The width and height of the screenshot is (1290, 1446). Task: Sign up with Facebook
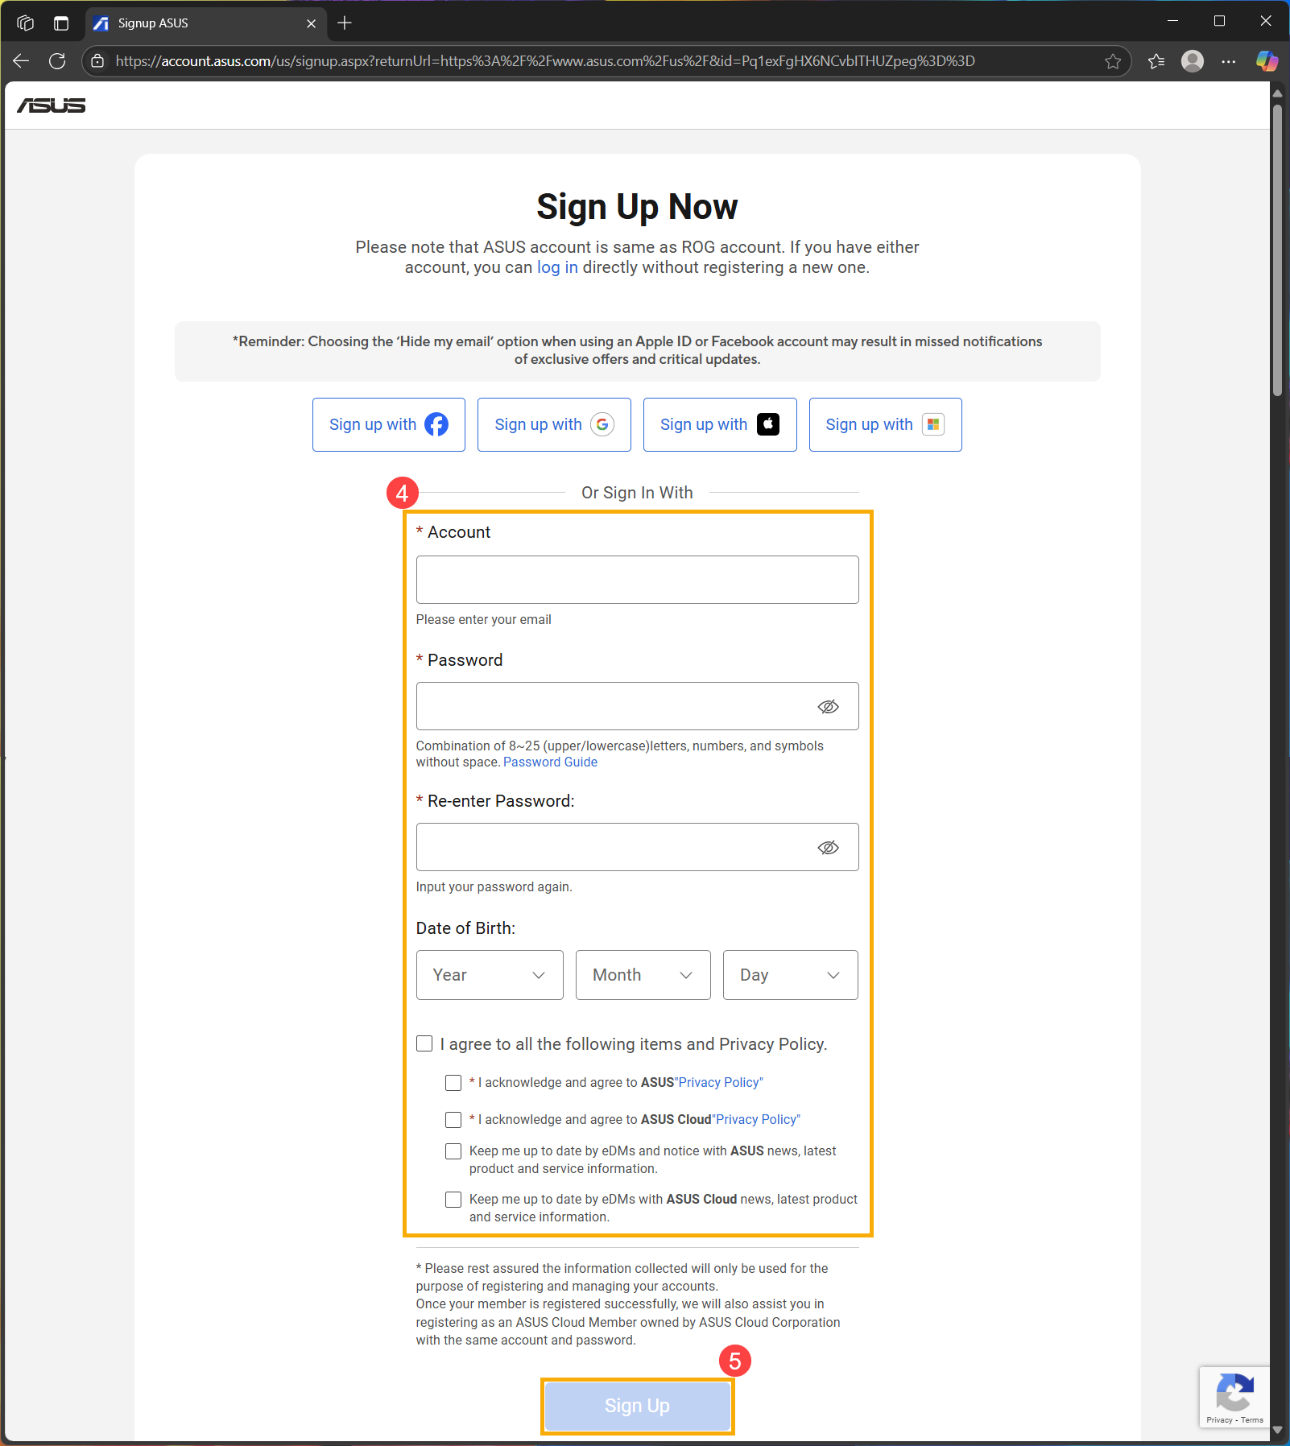(x=389, y=424)
